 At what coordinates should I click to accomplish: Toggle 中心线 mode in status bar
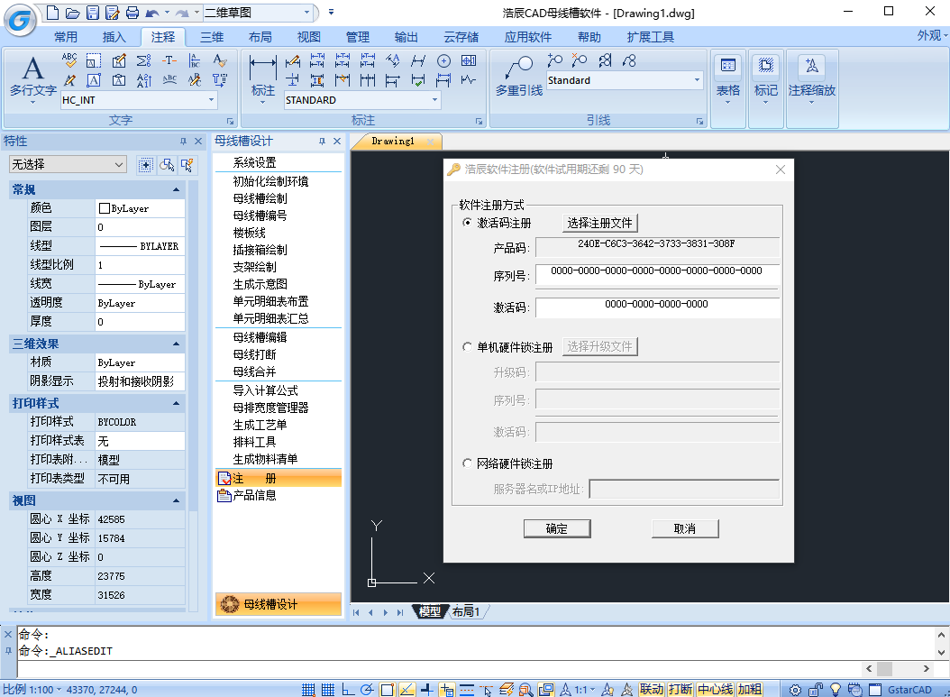(715, 689)
